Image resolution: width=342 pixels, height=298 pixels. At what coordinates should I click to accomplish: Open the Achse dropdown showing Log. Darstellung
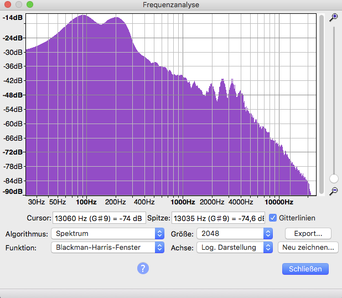coord(235,248)
